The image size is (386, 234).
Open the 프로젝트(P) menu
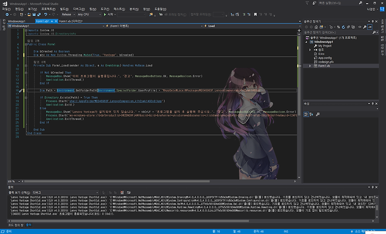coord(48,9)
